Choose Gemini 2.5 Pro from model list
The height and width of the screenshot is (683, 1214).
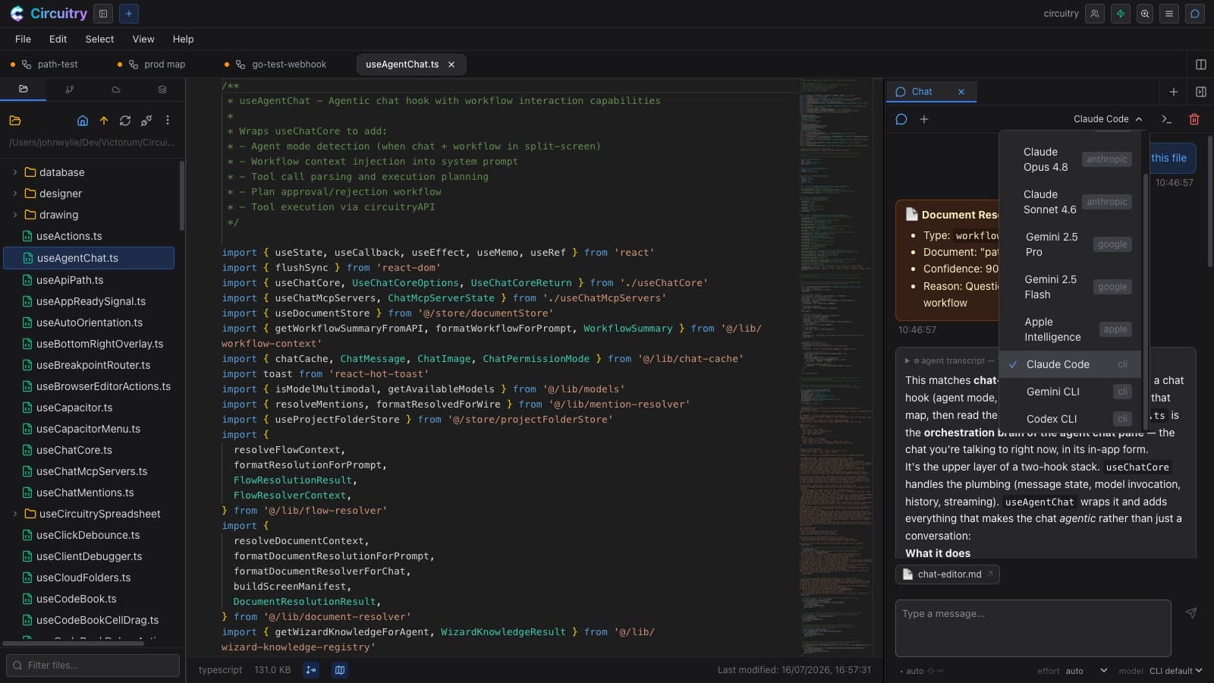[1070, 244]
